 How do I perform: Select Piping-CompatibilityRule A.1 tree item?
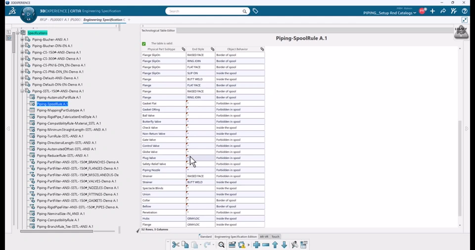click(58, 220)
